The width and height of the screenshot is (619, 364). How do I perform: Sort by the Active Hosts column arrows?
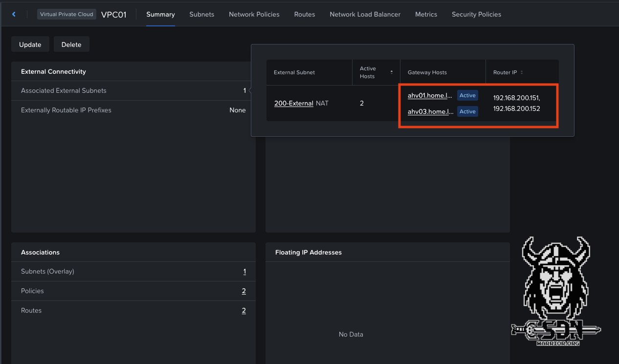[x=391, y=72]
